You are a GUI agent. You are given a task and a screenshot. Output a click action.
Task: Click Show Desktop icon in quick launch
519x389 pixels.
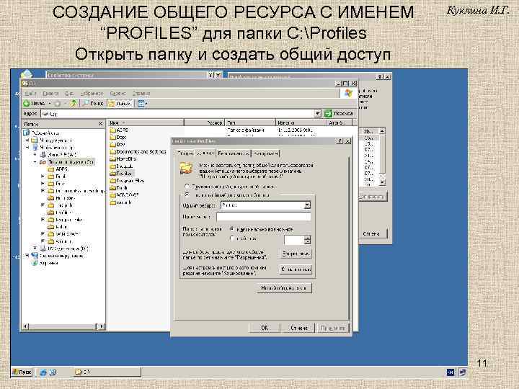pyautogui.click(x=53, y=372)
